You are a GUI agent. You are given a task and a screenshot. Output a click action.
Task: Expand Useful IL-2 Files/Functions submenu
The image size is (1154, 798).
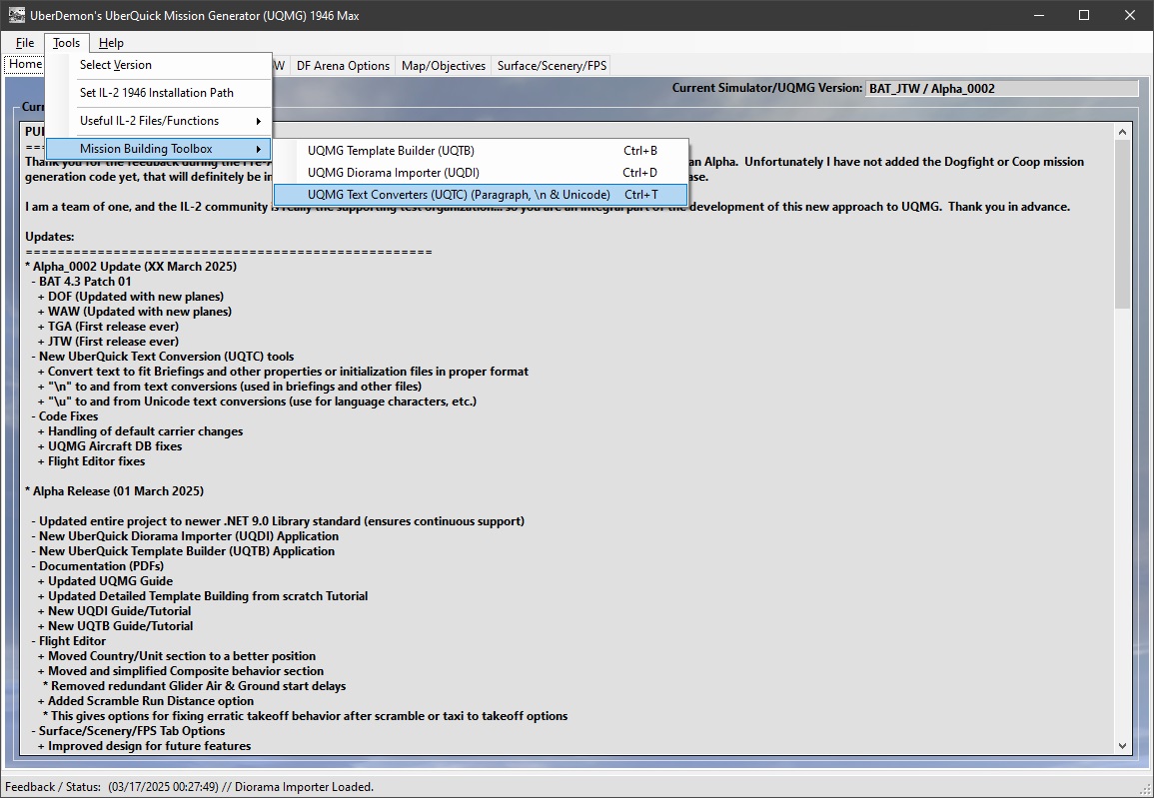(159, 121)
